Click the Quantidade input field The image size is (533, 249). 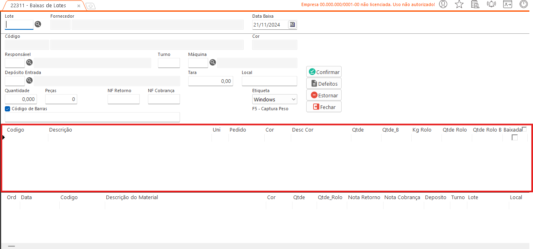(x=21, y=99)
